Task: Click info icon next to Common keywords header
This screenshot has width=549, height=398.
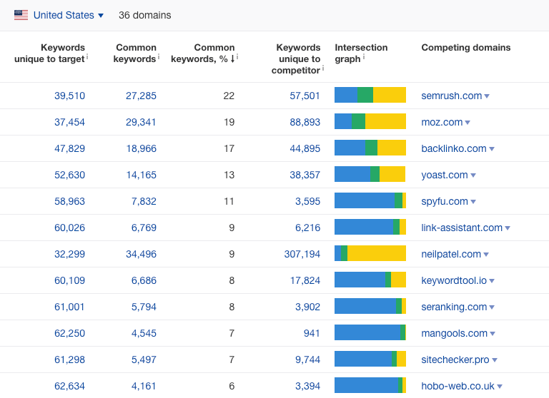Action: (159, 56)
